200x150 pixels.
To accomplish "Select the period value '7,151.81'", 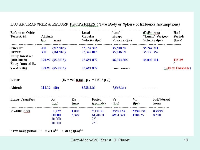I will pyautogui.click(x=98, y=111).
